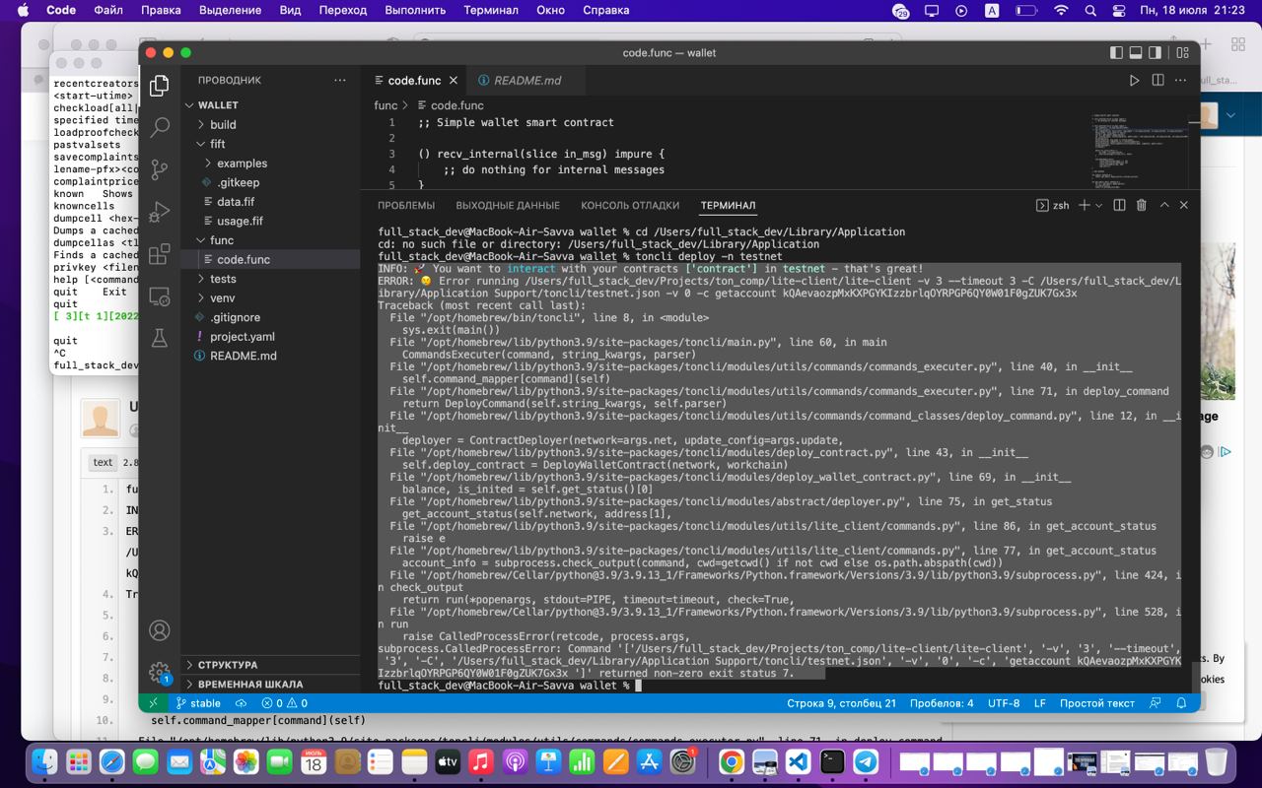Open the Accounts menu in activity bar
The height and width of the screenshot is (788, 1262).
click(x=160, y=630)
